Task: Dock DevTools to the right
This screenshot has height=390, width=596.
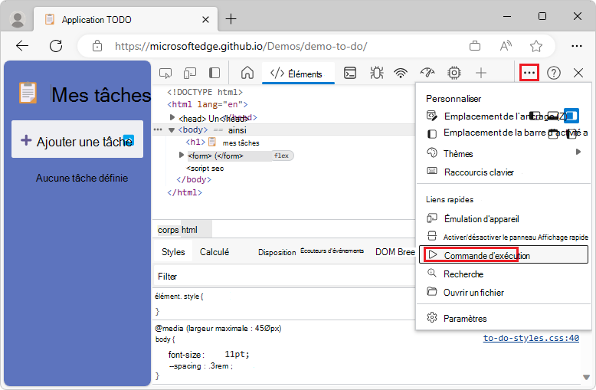Action: [571, 116]
